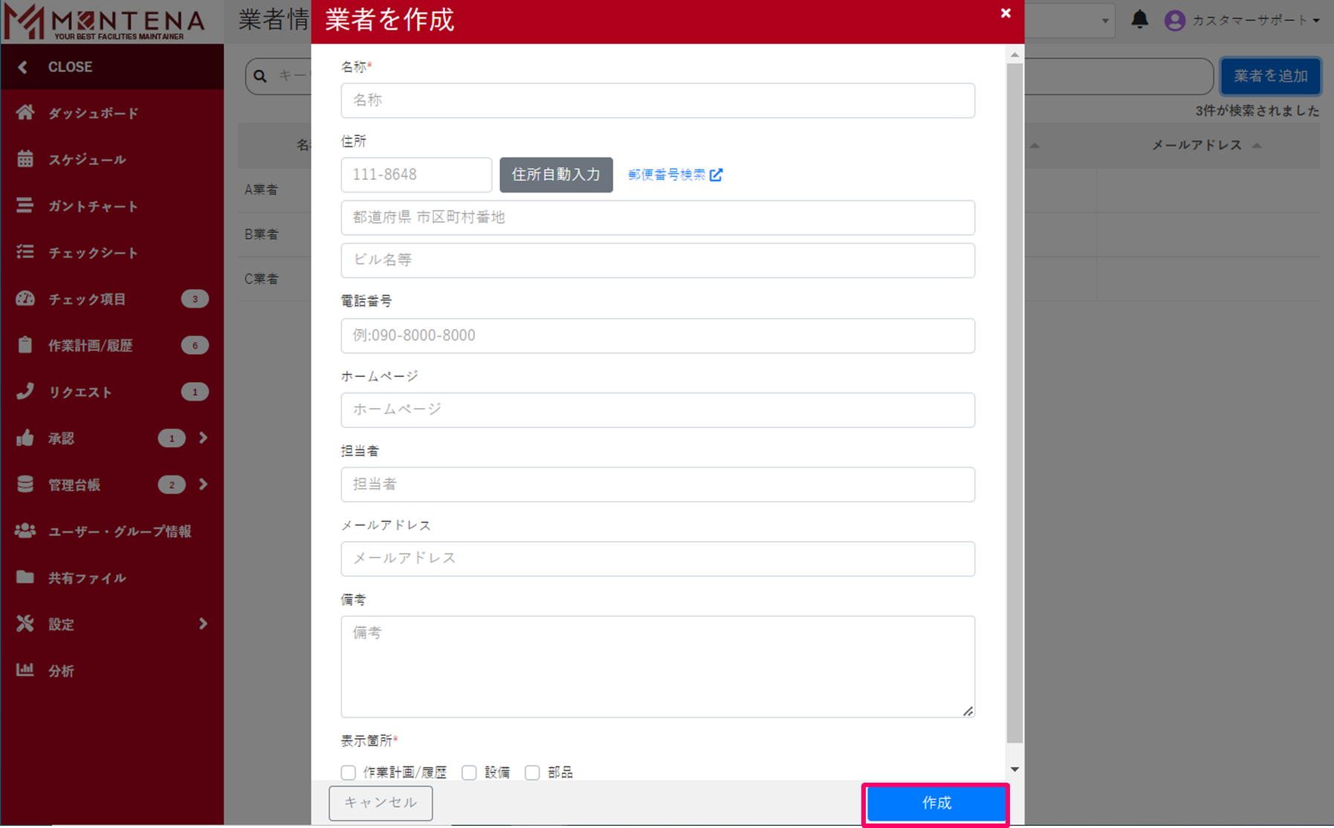Open the 作業計画/履歴 sidebar menu
This screenshot has width=1334, height=828.
90,346
